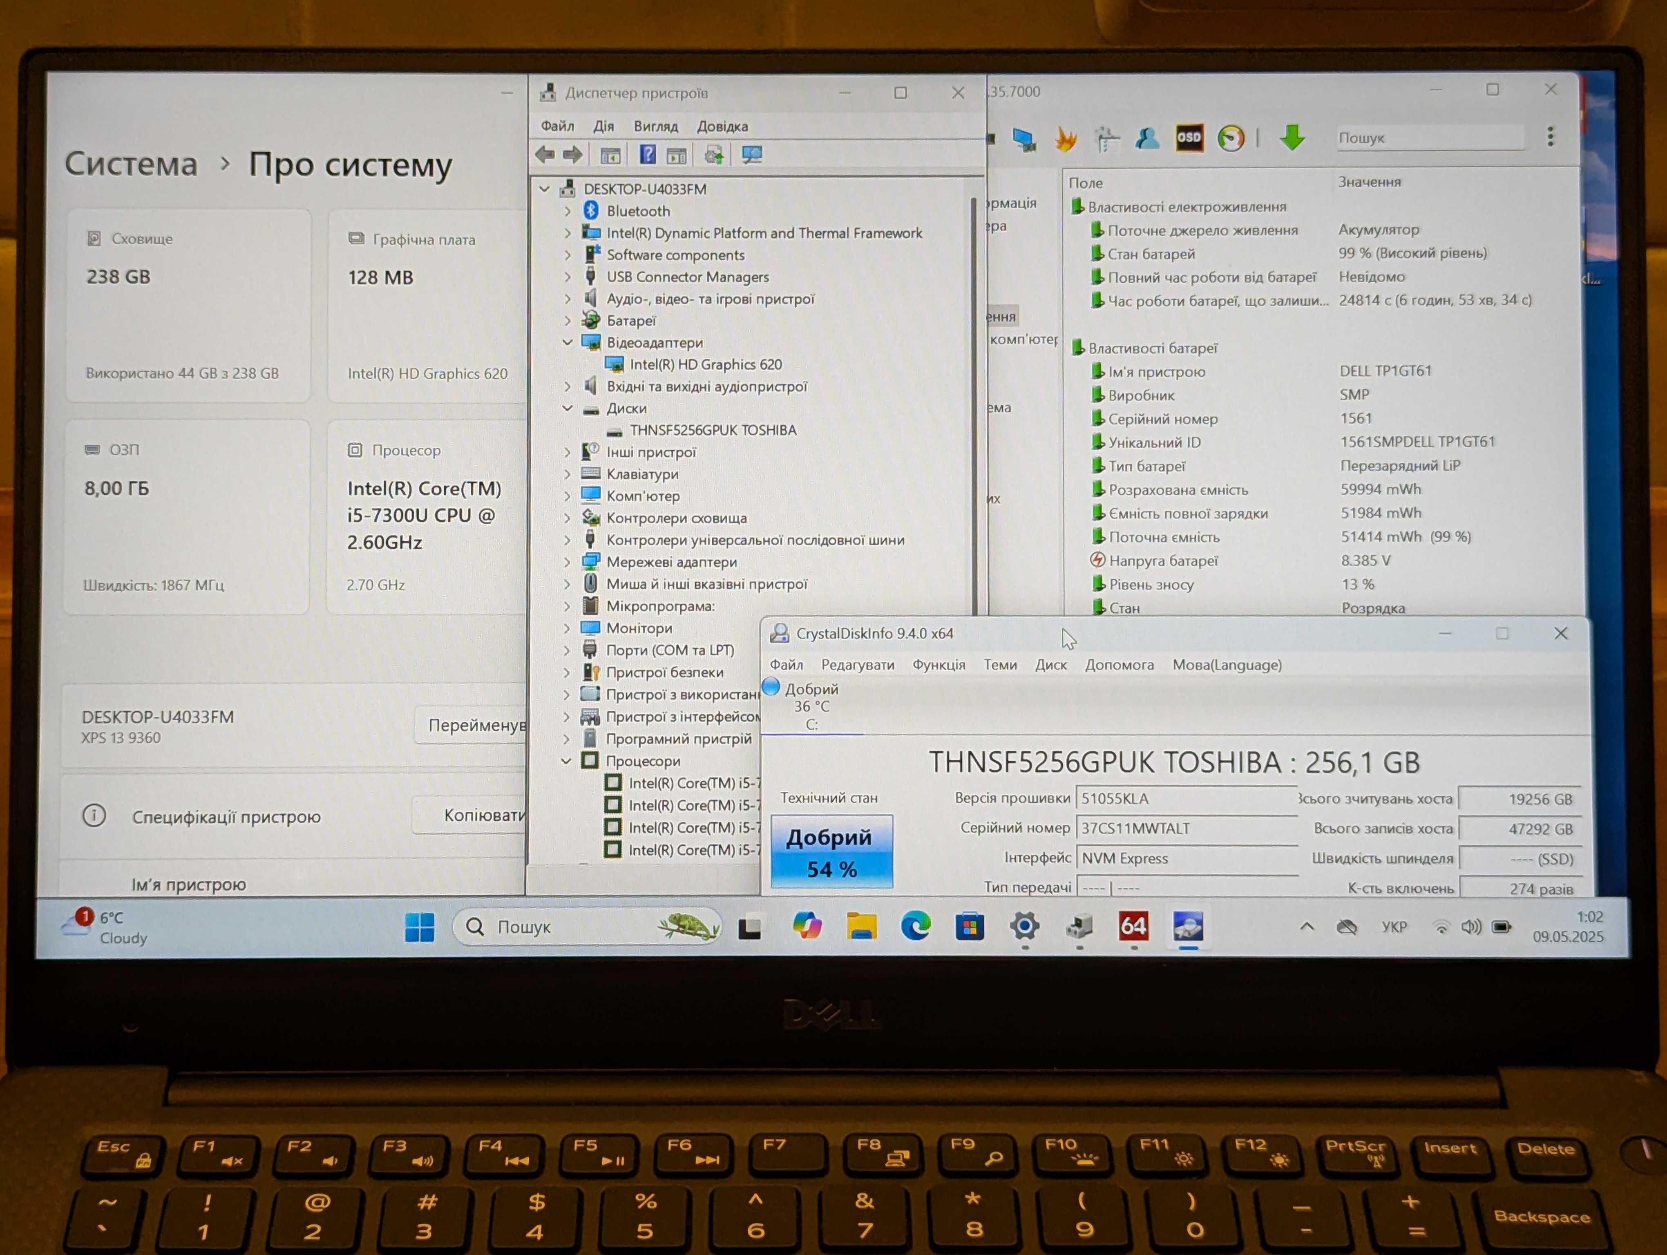Click the flame stress test icon in AIDA64

(x=1066, y=138)
